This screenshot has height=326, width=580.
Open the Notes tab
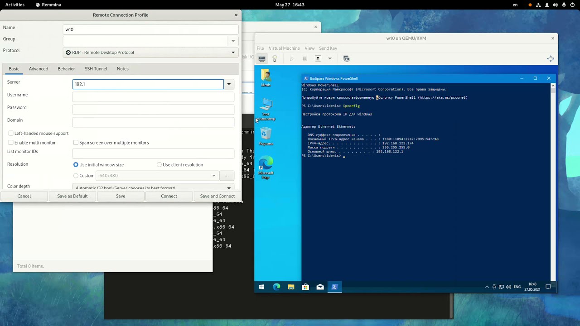point(123,69)
